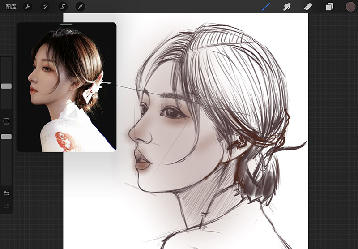Redo the last undone stroke
This screenshot has width=358, height=249.
(6, 206)
